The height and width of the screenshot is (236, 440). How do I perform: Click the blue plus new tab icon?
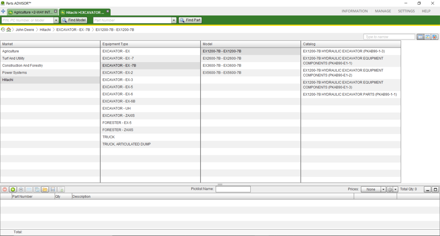pos(3,11)
